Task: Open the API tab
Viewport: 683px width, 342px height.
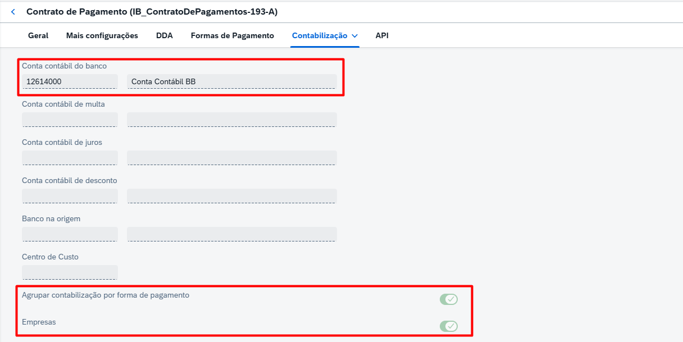Action: [382, 35]
